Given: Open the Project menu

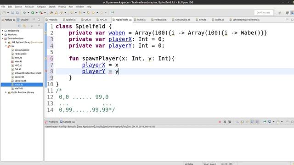Looking at the screenshot, I should pyautogui.click(x=62, y=6).
